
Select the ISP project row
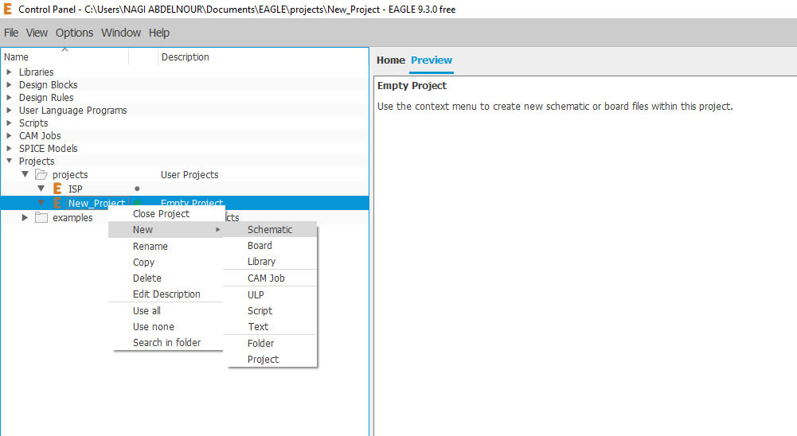pos(185,189)
